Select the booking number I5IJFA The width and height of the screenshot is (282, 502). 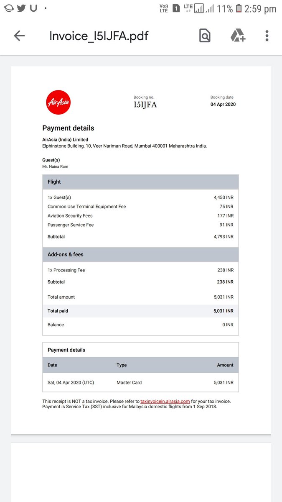tap(144, 105)
